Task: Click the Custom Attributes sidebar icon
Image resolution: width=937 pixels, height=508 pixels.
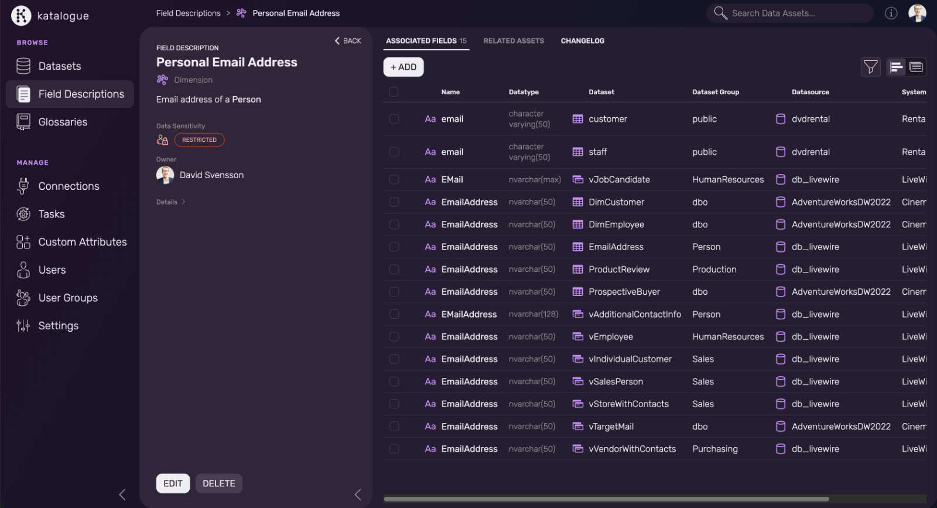Action: coord(23,242)
